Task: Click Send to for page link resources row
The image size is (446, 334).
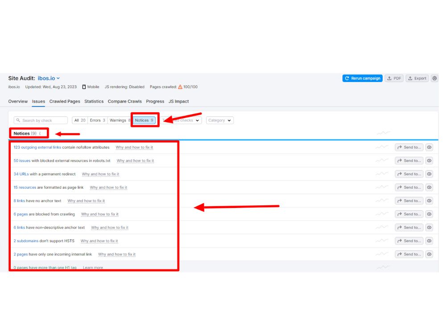Action: click(409, 187)
